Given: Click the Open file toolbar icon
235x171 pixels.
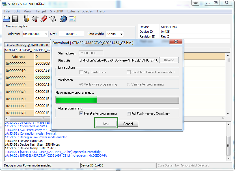Looking at the screenshot, I should tap(7, 19).
